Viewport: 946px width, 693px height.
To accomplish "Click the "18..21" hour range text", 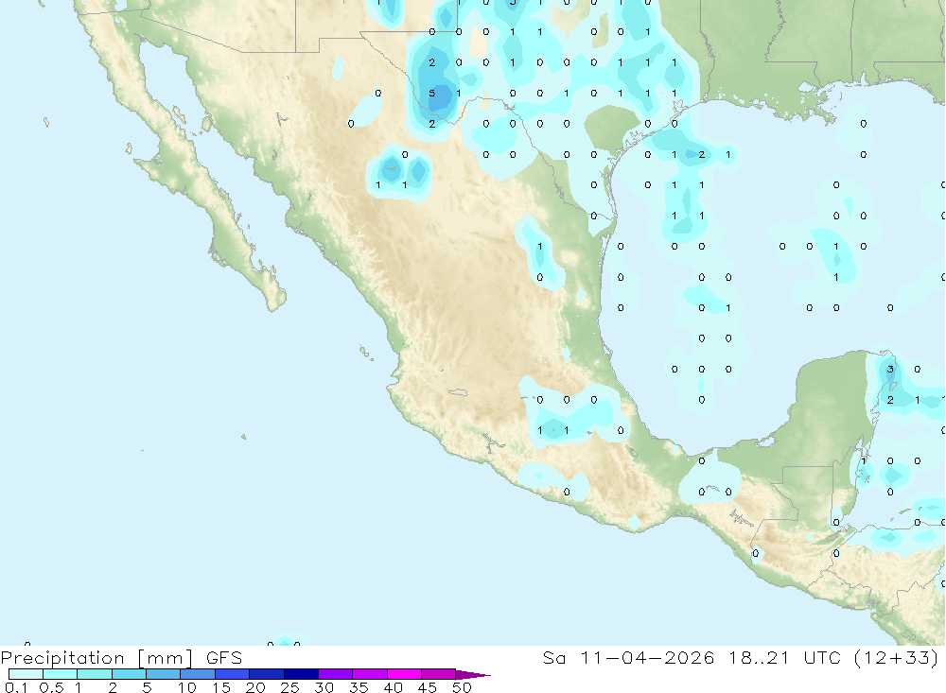I will [x=759, y=657].
